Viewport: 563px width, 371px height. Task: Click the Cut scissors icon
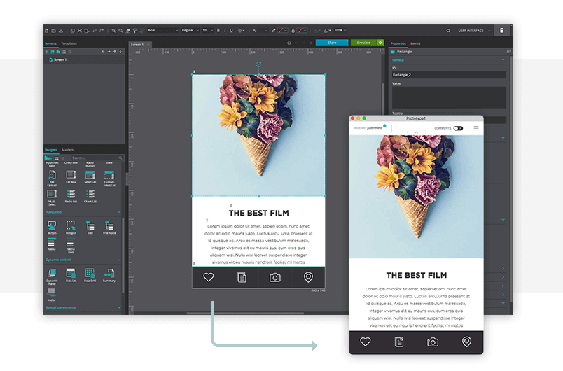80,31
